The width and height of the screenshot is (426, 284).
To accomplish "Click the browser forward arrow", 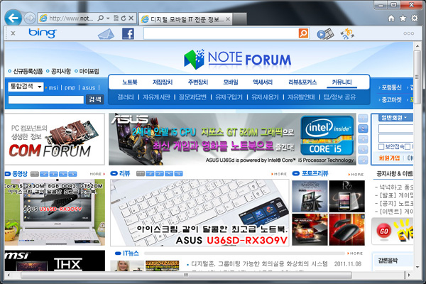I will pyautogui.click(x=29, y=18).
